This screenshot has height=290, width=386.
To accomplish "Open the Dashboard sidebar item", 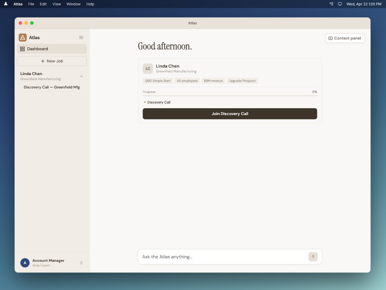I will pos(52,49).
